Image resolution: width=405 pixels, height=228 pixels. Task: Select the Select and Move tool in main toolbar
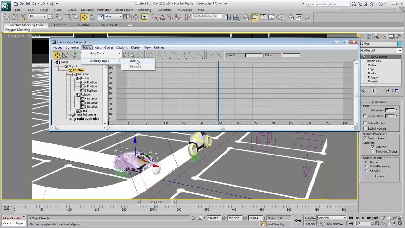click(x=84, y=17)
